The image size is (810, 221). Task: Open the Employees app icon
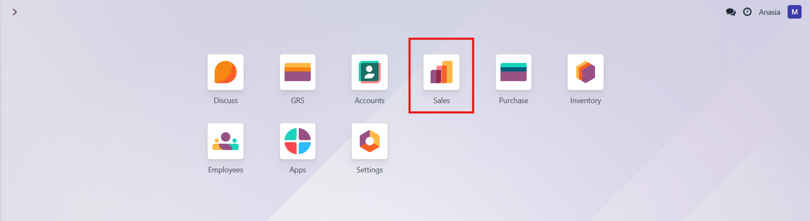click(x=225, y=141)
